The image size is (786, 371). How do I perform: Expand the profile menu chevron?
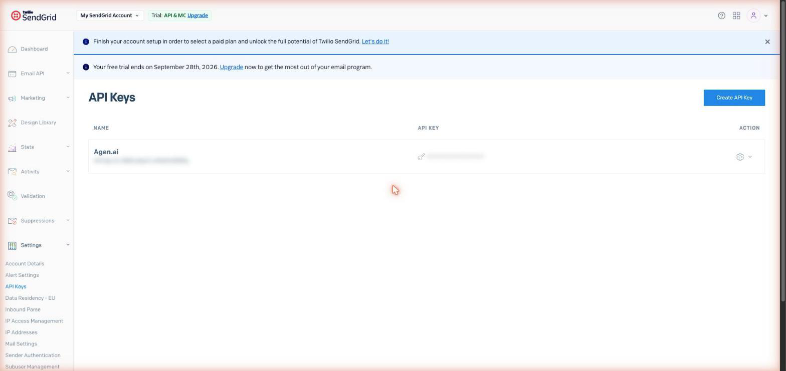(x=765, y=16)
